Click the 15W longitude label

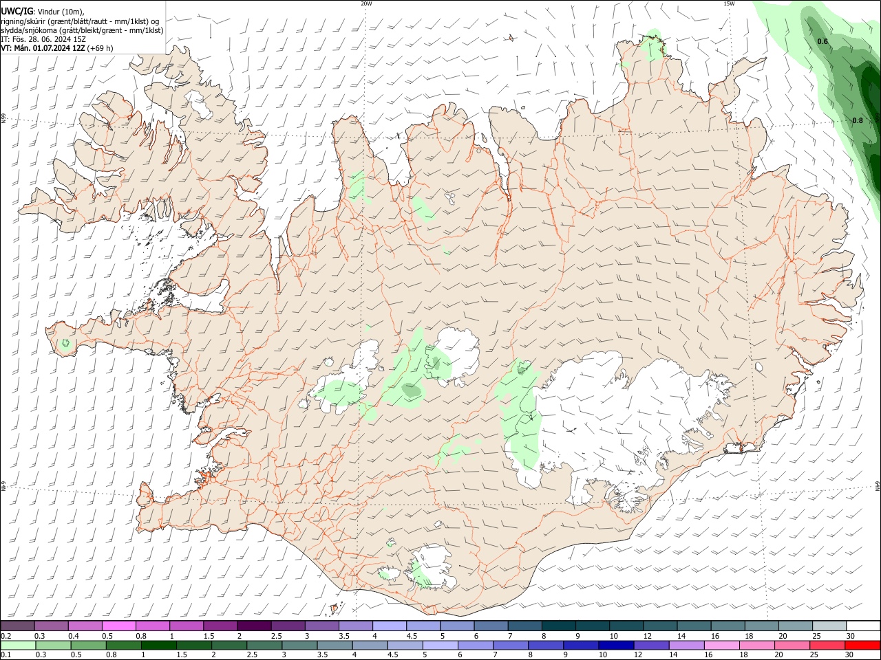click(729, 3)
